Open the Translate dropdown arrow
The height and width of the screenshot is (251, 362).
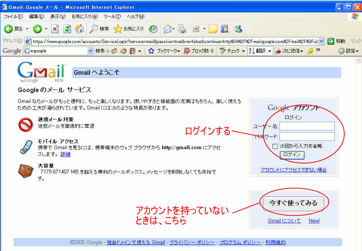(269, 51)
